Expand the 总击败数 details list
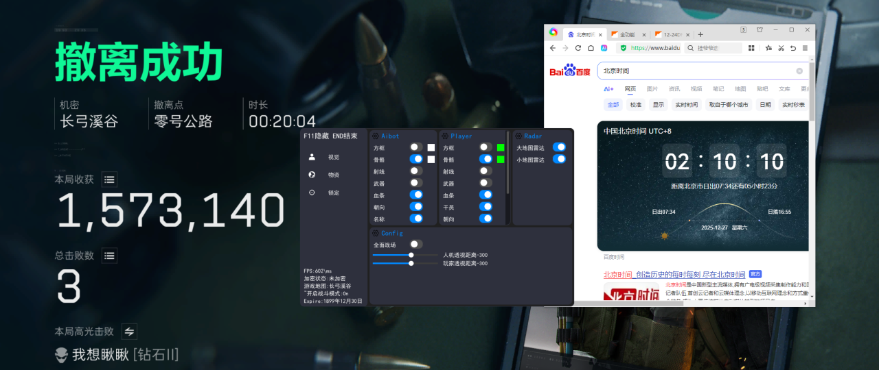The width and height of the screenshot is (879, 370). (109, 256)
